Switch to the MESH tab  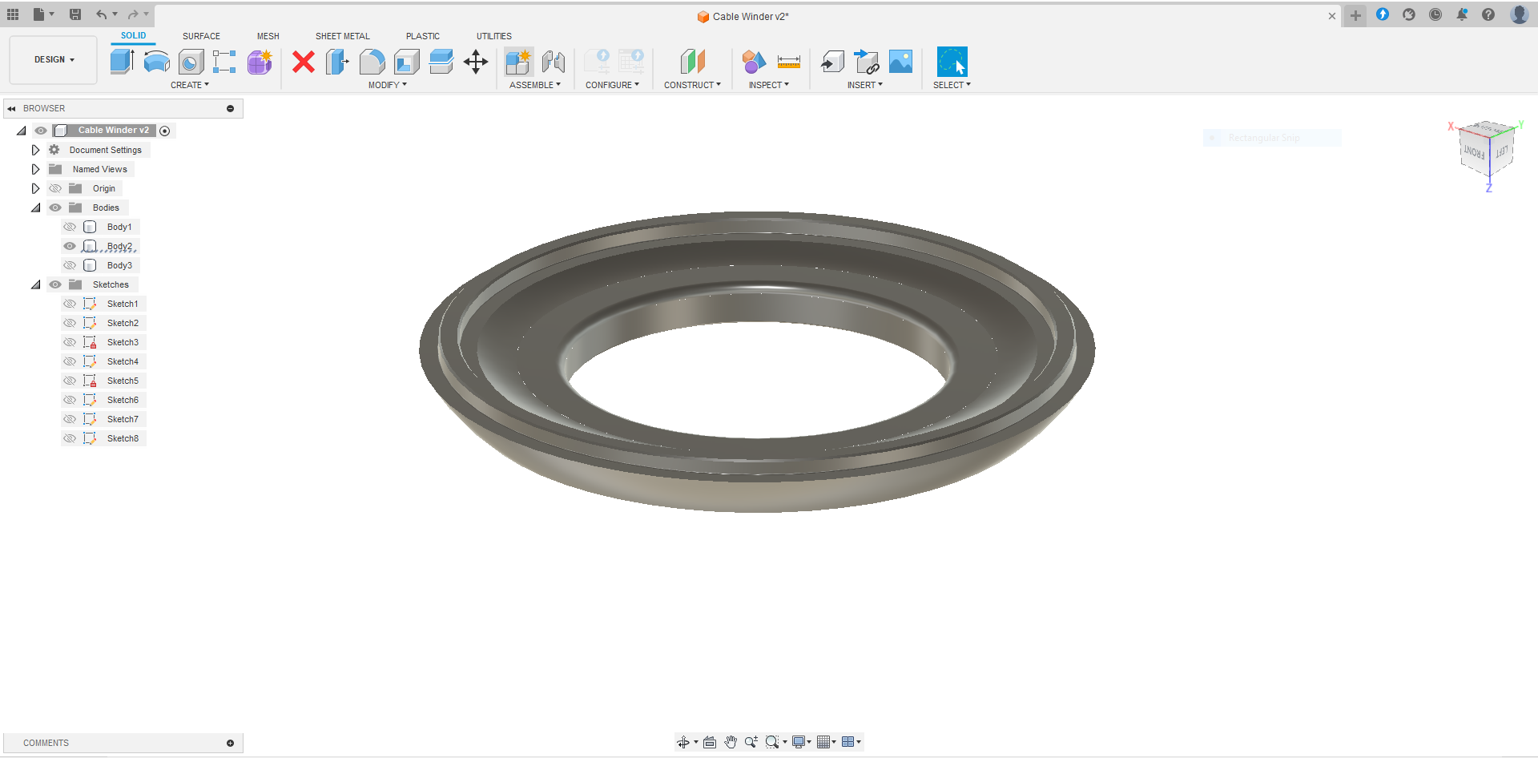coord(268,36)
